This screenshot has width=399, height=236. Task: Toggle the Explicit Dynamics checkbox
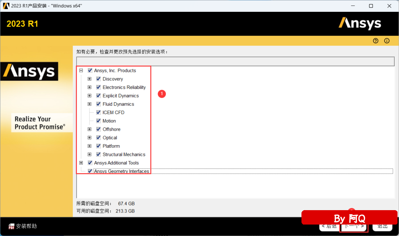tap(99, 96)
